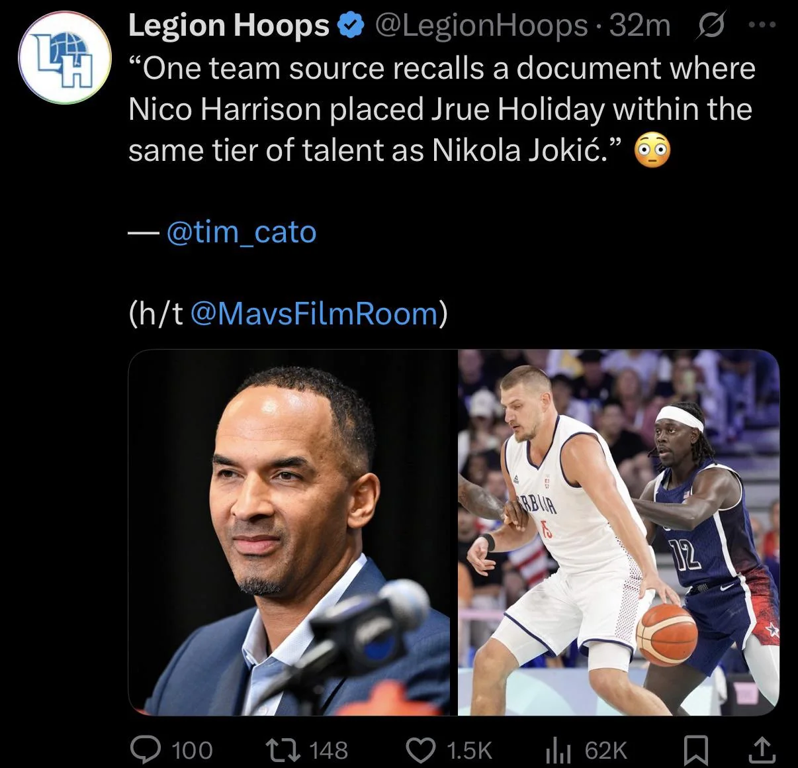Click the reply speech bubble icon
The image size is (798, 768).
[144, 749]
